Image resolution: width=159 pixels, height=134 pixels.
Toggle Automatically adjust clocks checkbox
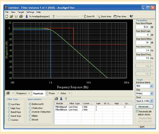137,112
